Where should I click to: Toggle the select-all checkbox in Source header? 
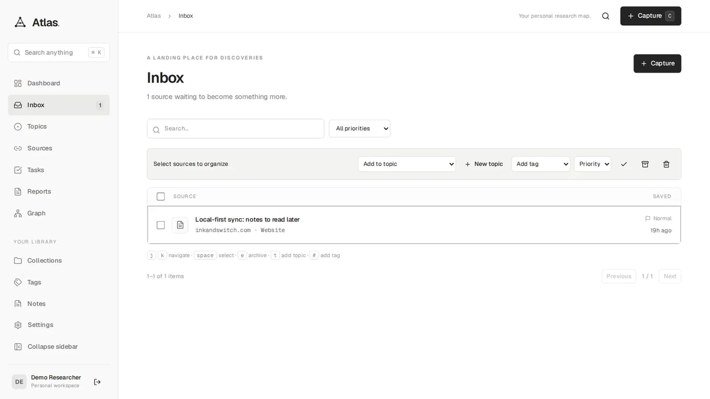pyautogui.click(x=161, y=196)
